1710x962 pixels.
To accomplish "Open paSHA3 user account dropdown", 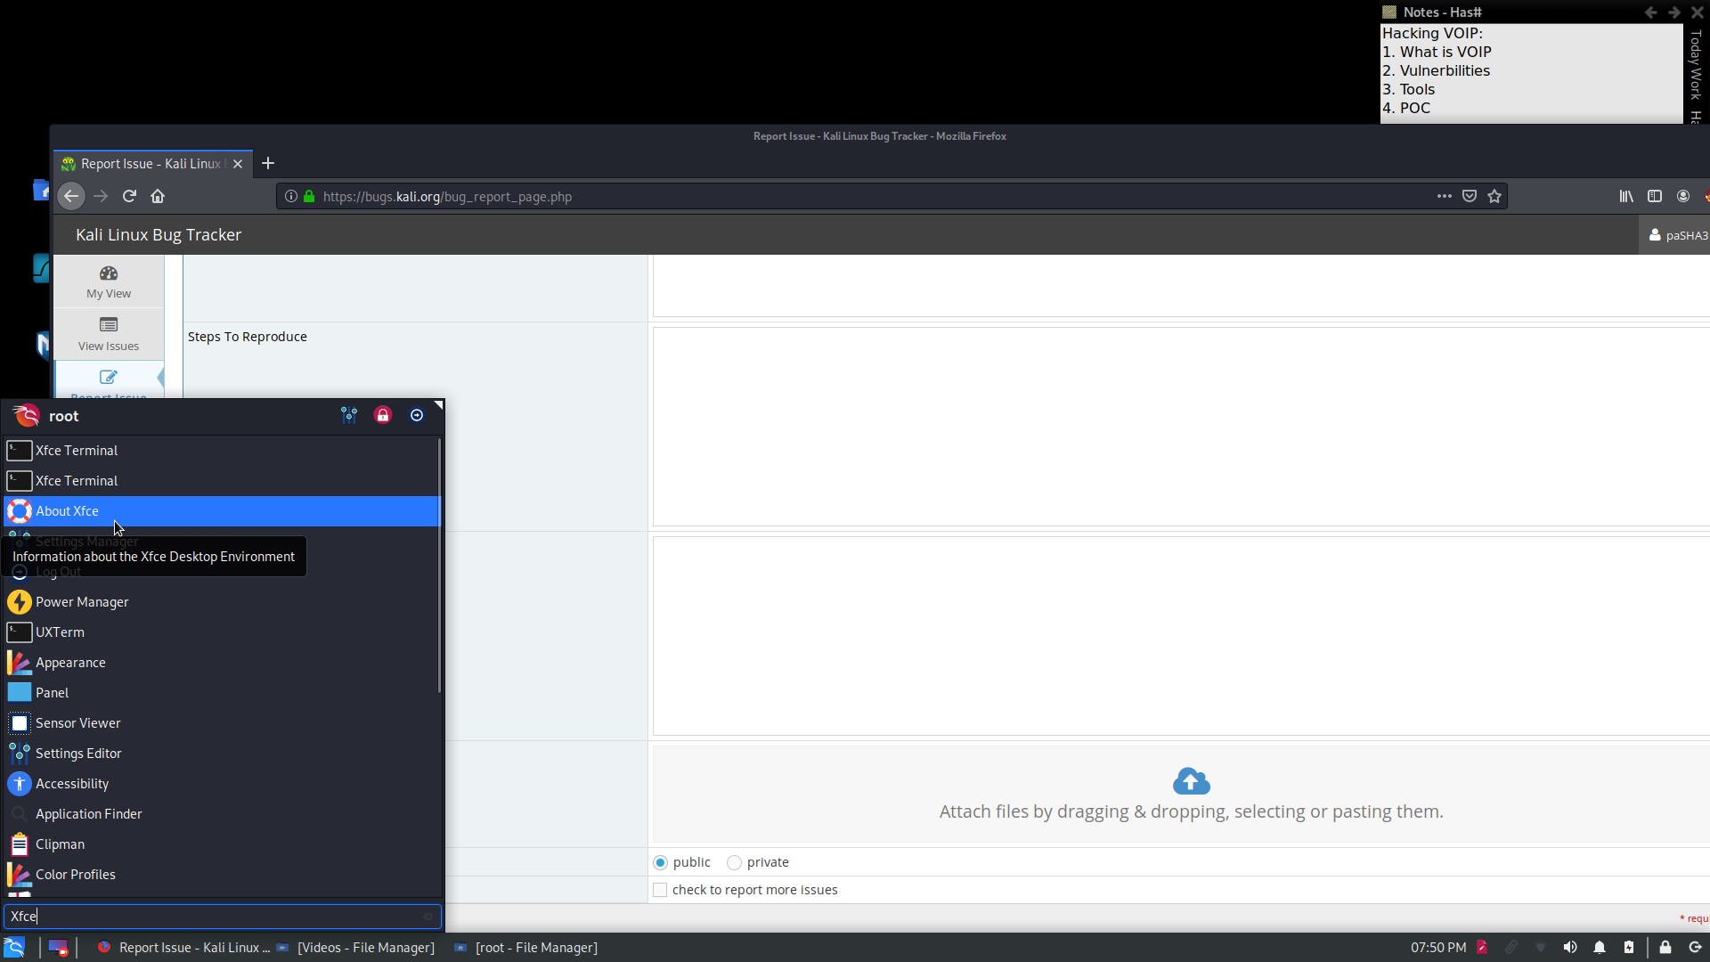I will tap(1677, 235).
